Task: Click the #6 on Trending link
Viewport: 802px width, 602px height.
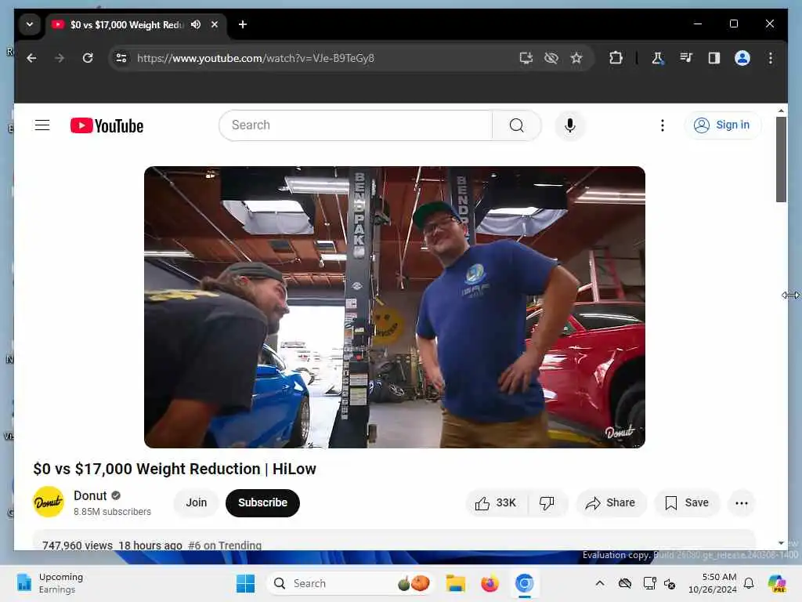Action: pyautogui.click(x=225, y=546)
